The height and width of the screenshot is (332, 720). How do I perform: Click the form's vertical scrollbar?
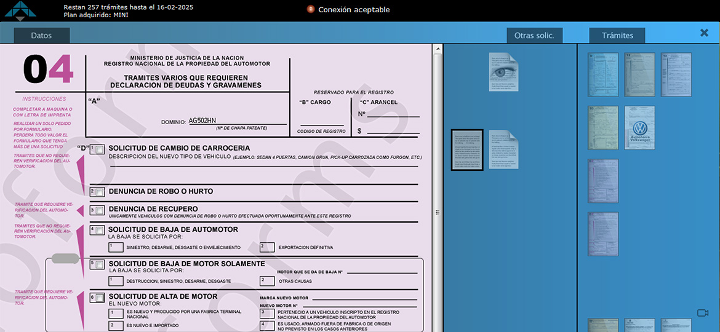click(x=438, y=123)
